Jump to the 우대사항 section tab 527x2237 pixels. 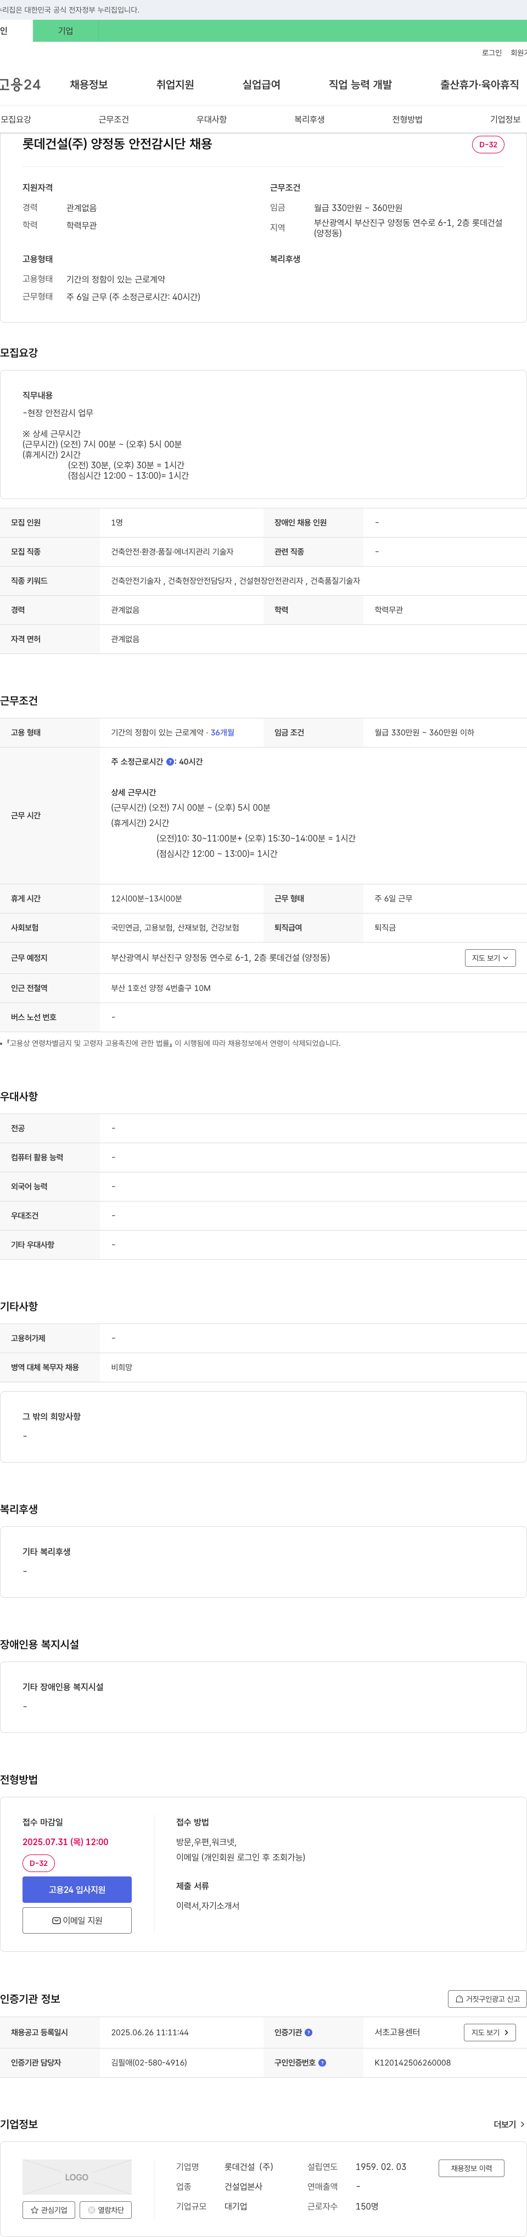click(211, 119)
